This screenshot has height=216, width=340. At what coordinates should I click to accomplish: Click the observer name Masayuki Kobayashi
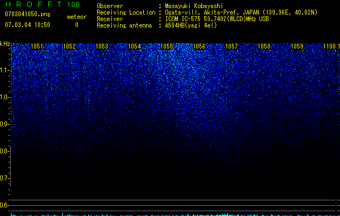click(194, 6)
